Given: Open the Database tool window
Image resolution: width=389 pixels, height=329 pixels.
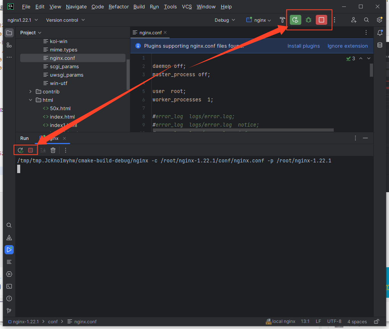Looking at the screenshot, I should click(x=380, y=45).
